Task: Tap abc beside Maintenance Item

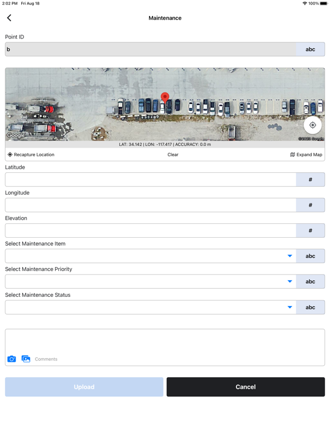Action: tap(311, 256)
